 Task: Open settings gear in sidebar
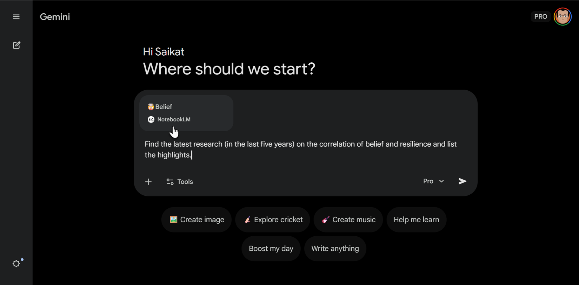(x=16, y=264)
